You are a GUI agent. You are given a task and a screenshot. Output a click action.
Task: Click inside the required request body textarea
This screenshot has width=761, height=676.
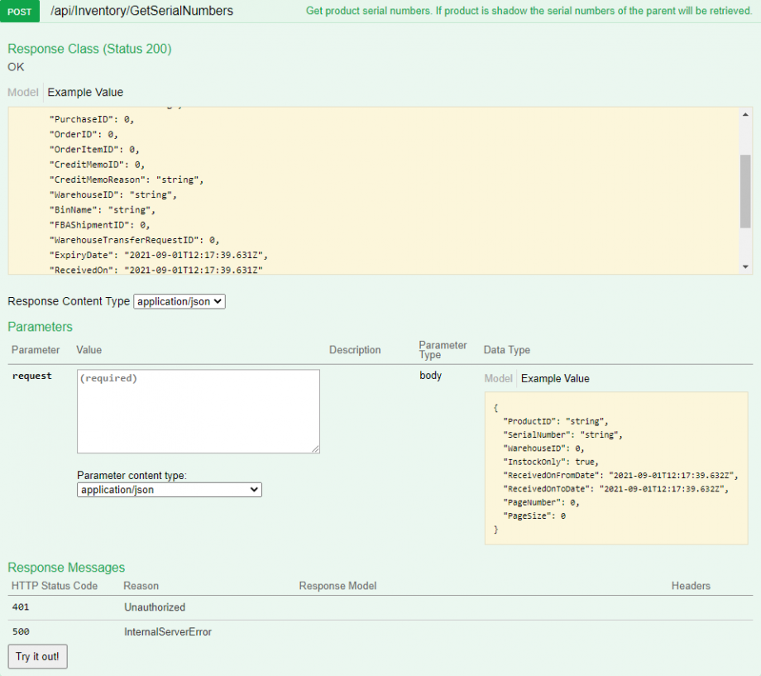pyautogui.click(x=198, y=410)
